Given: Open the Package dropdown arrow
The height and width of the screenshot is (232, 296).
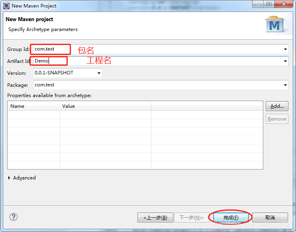Looking at the screenshot, I should tap(285, 85).
